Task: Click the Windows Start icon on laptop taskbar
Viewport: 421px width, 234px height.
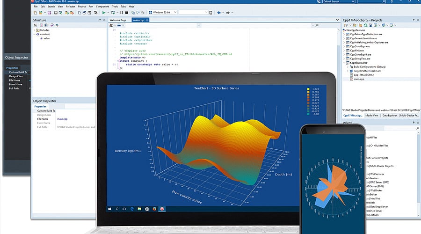Action: [x=110, y=208]
